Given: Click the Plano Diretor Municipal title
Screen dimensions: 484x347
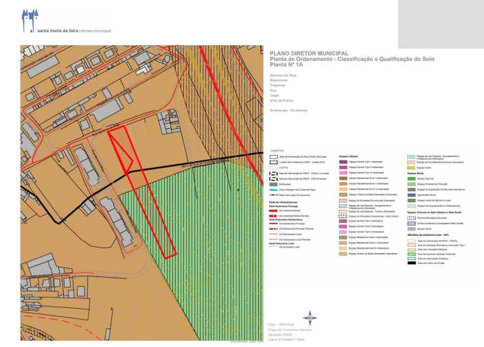Looking at the screenshot, I should coord(309,53).
